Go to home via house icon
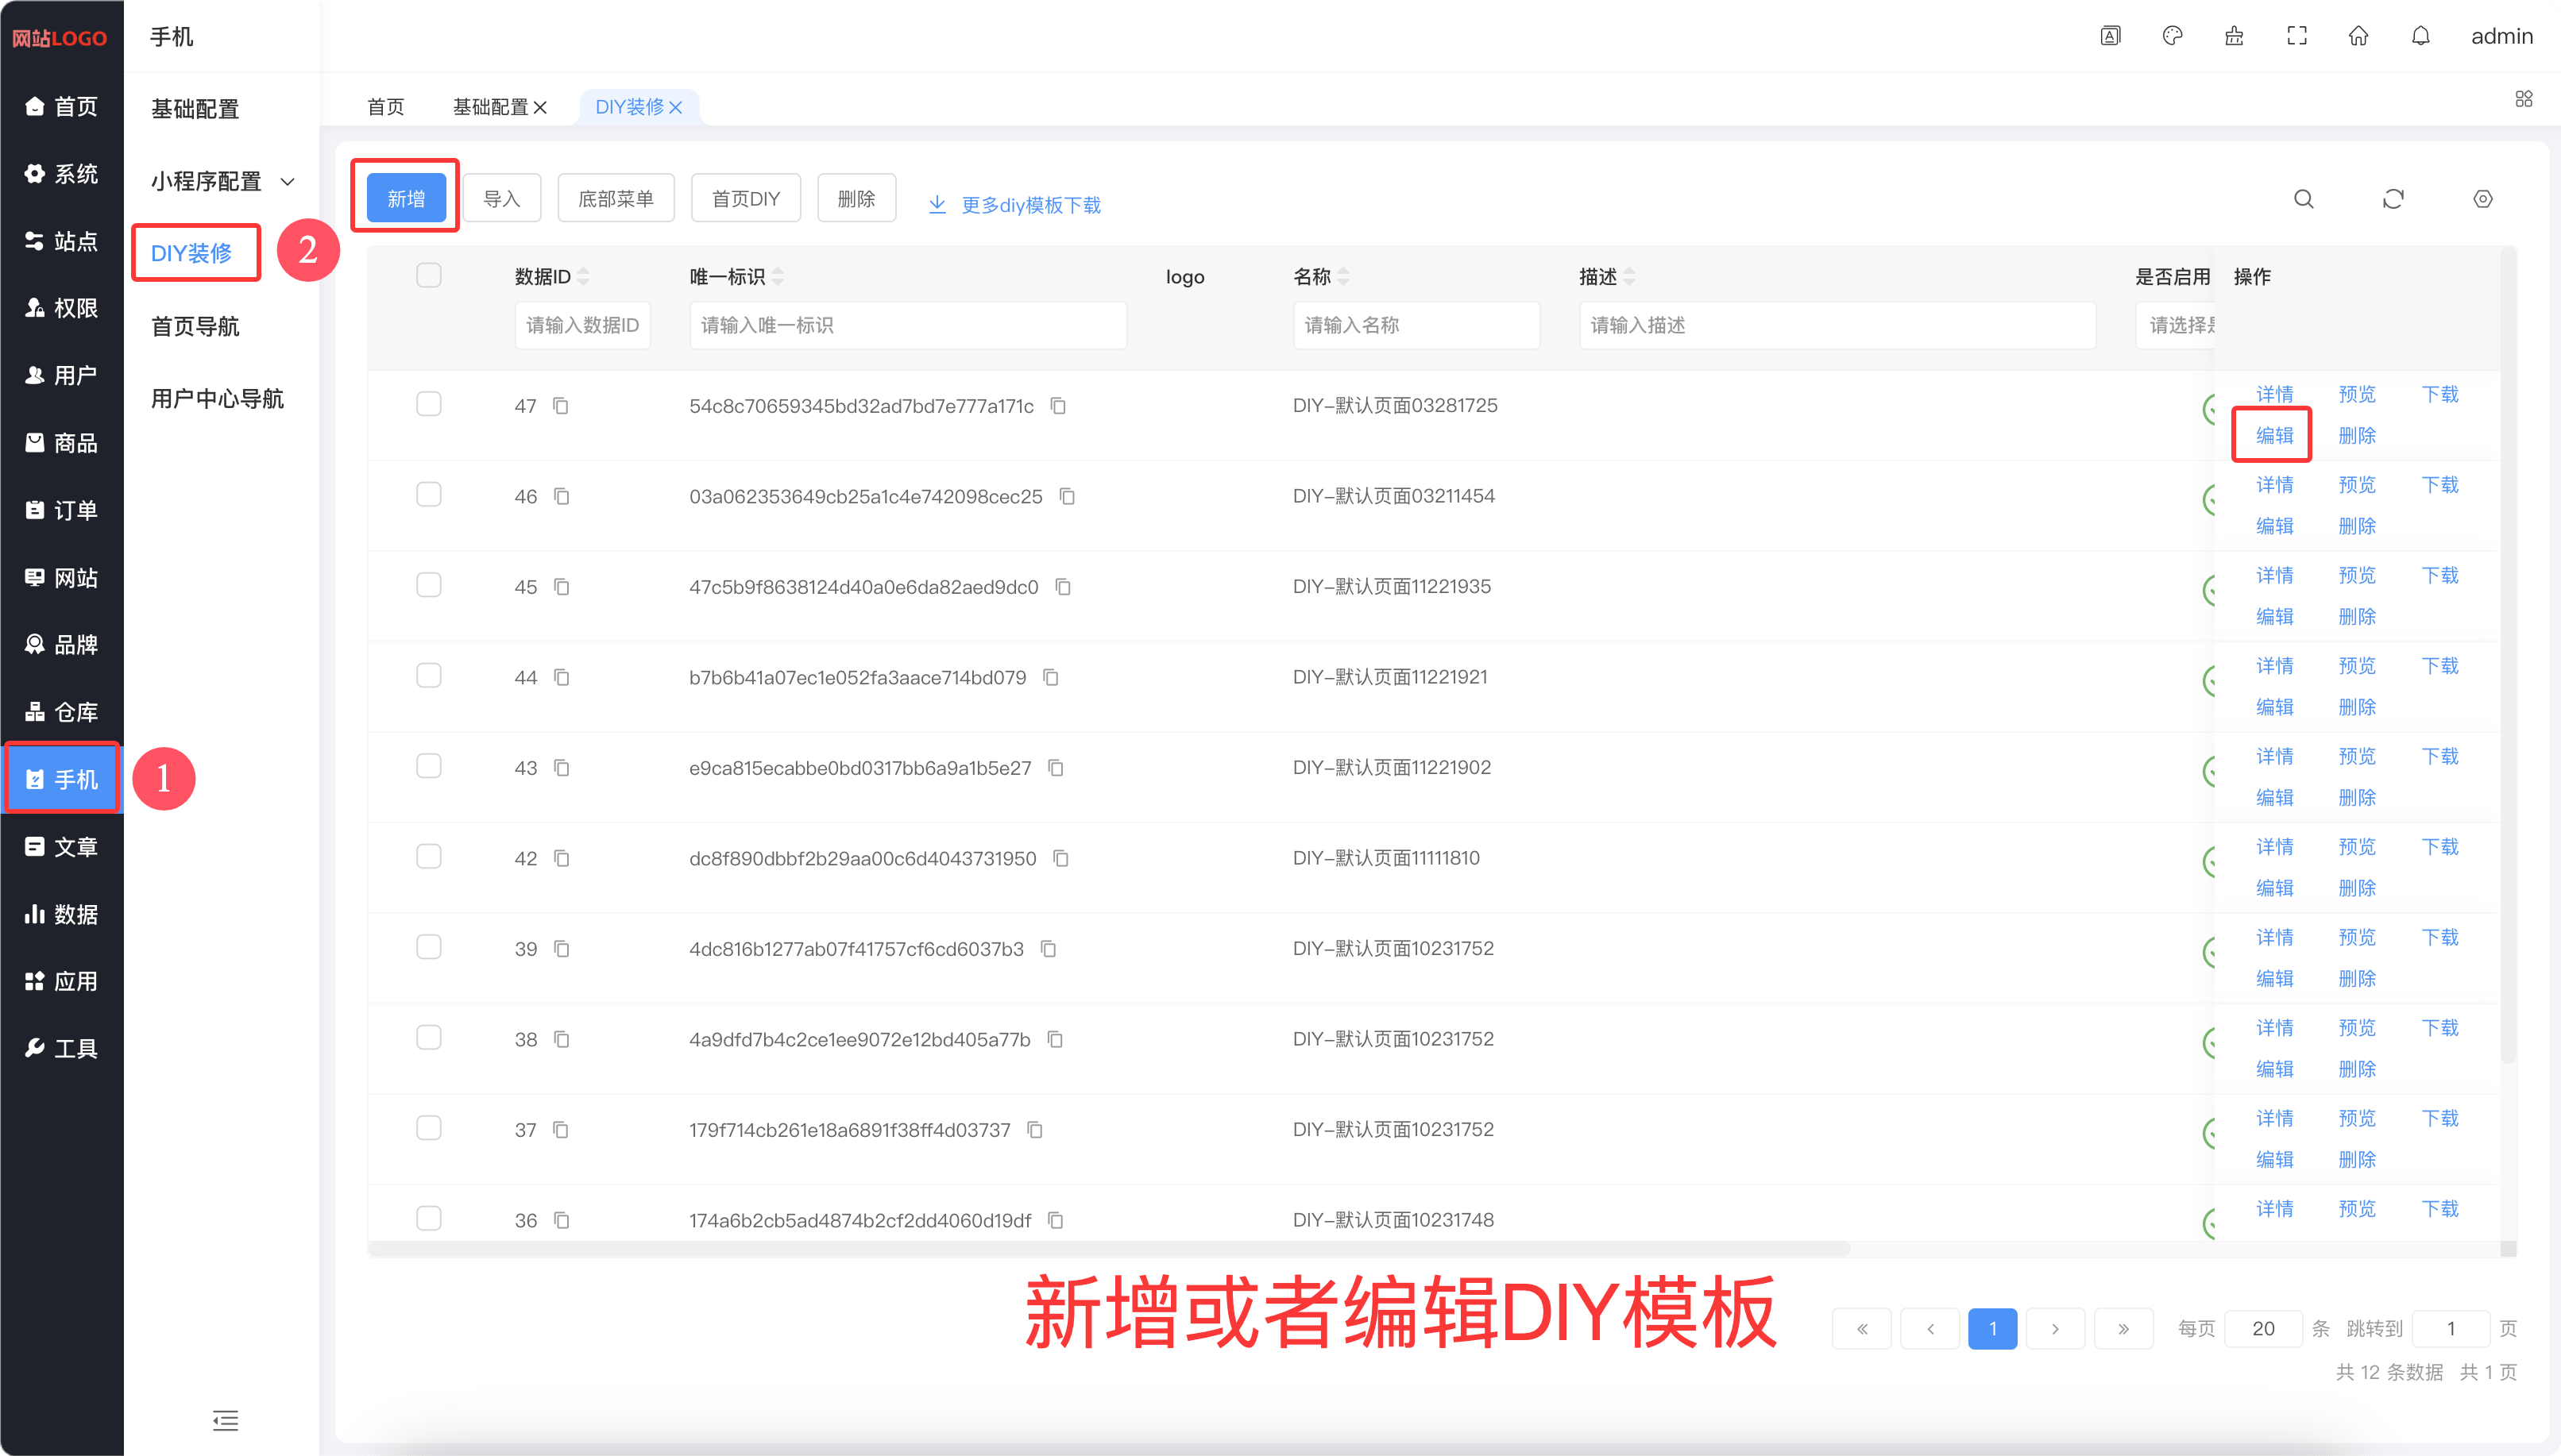The image size is (2561, 1456). tap(2358, 36)
